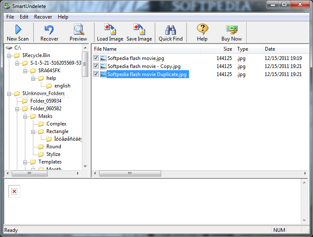The height and width of the screenshot is (237, 313).
Task: Uncheck Softpedia flash movie - Copy.jpg checkbox
Action: click(96, 66)
